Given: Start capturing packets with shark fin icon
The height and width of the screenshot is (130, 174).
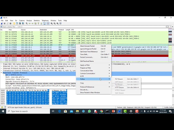Looking at the screenshot, I should [2, 24].
